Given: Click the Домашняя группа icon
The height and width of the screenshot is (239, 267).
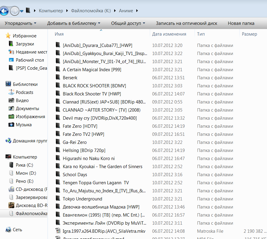Looking at the screenshot, I should pyautogui.click(x=8, y=141).
